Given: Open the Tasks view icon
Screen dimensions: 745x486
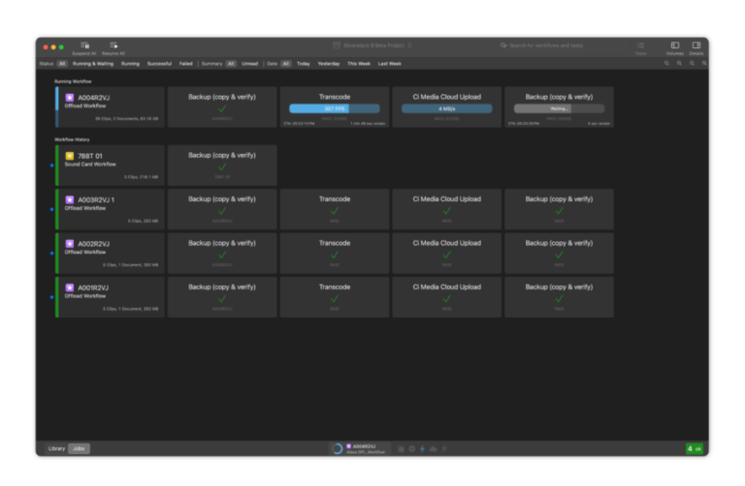Looking at the screenshot, I should (640, 46).
